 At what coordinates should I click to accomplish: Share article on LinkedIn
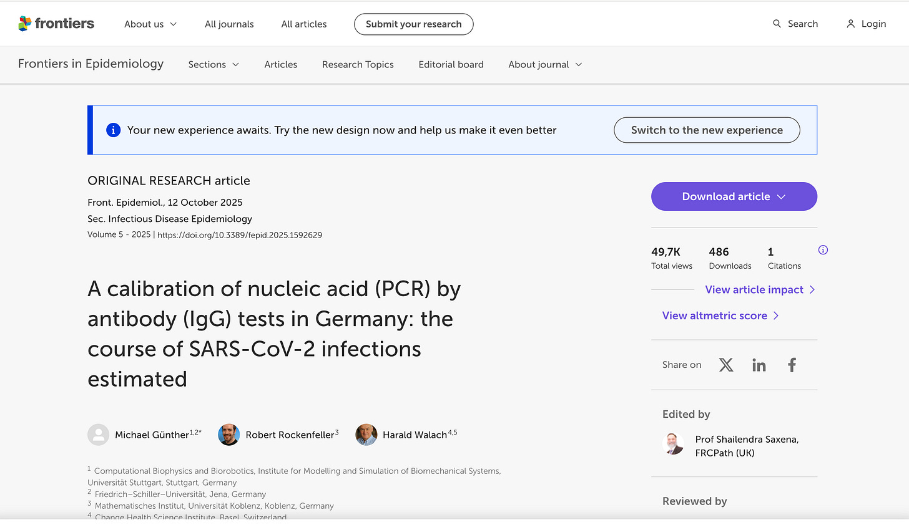click(759, 365)
